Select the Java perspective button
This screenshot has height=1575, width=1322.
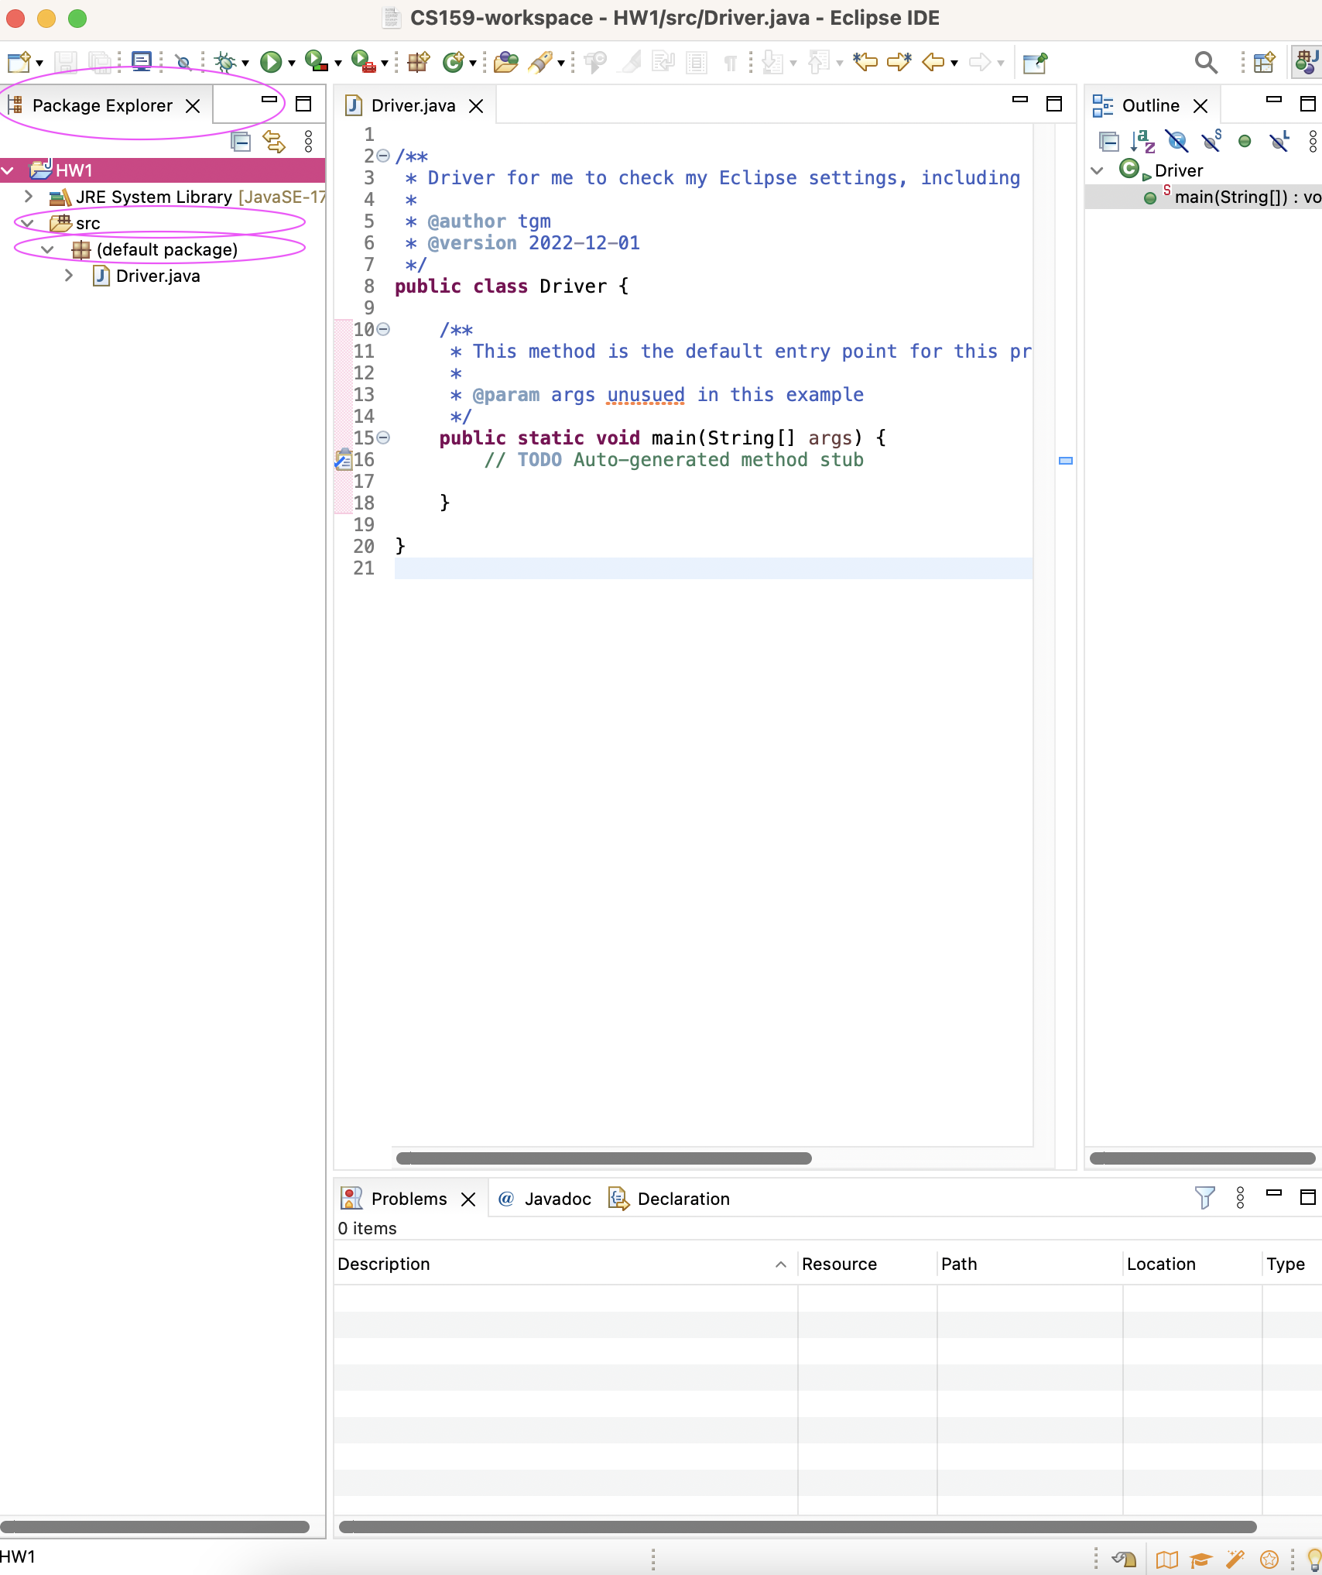point(1307,62)
